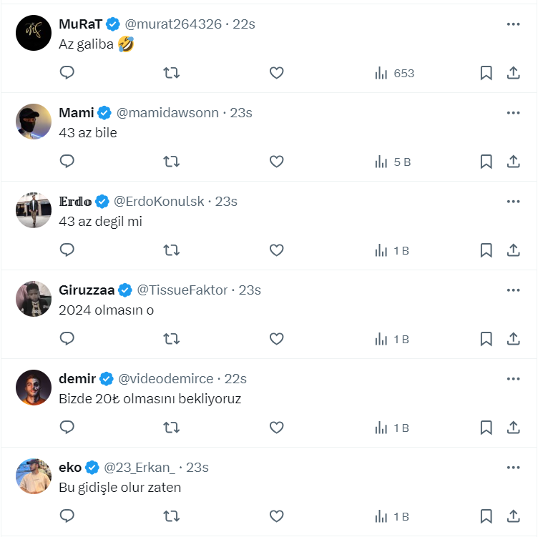The image size is (543, 537).
Task: Open view count on demir's tweet
Action: pyautogui.click(x=392, y=428)
